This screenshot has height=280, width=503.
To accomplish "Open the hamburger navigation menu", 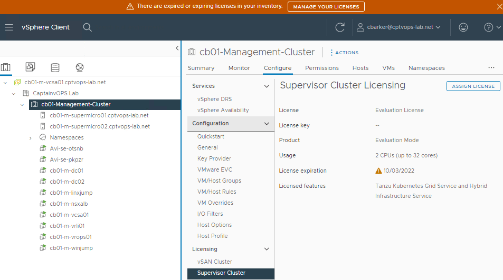I will pos(9,27).
